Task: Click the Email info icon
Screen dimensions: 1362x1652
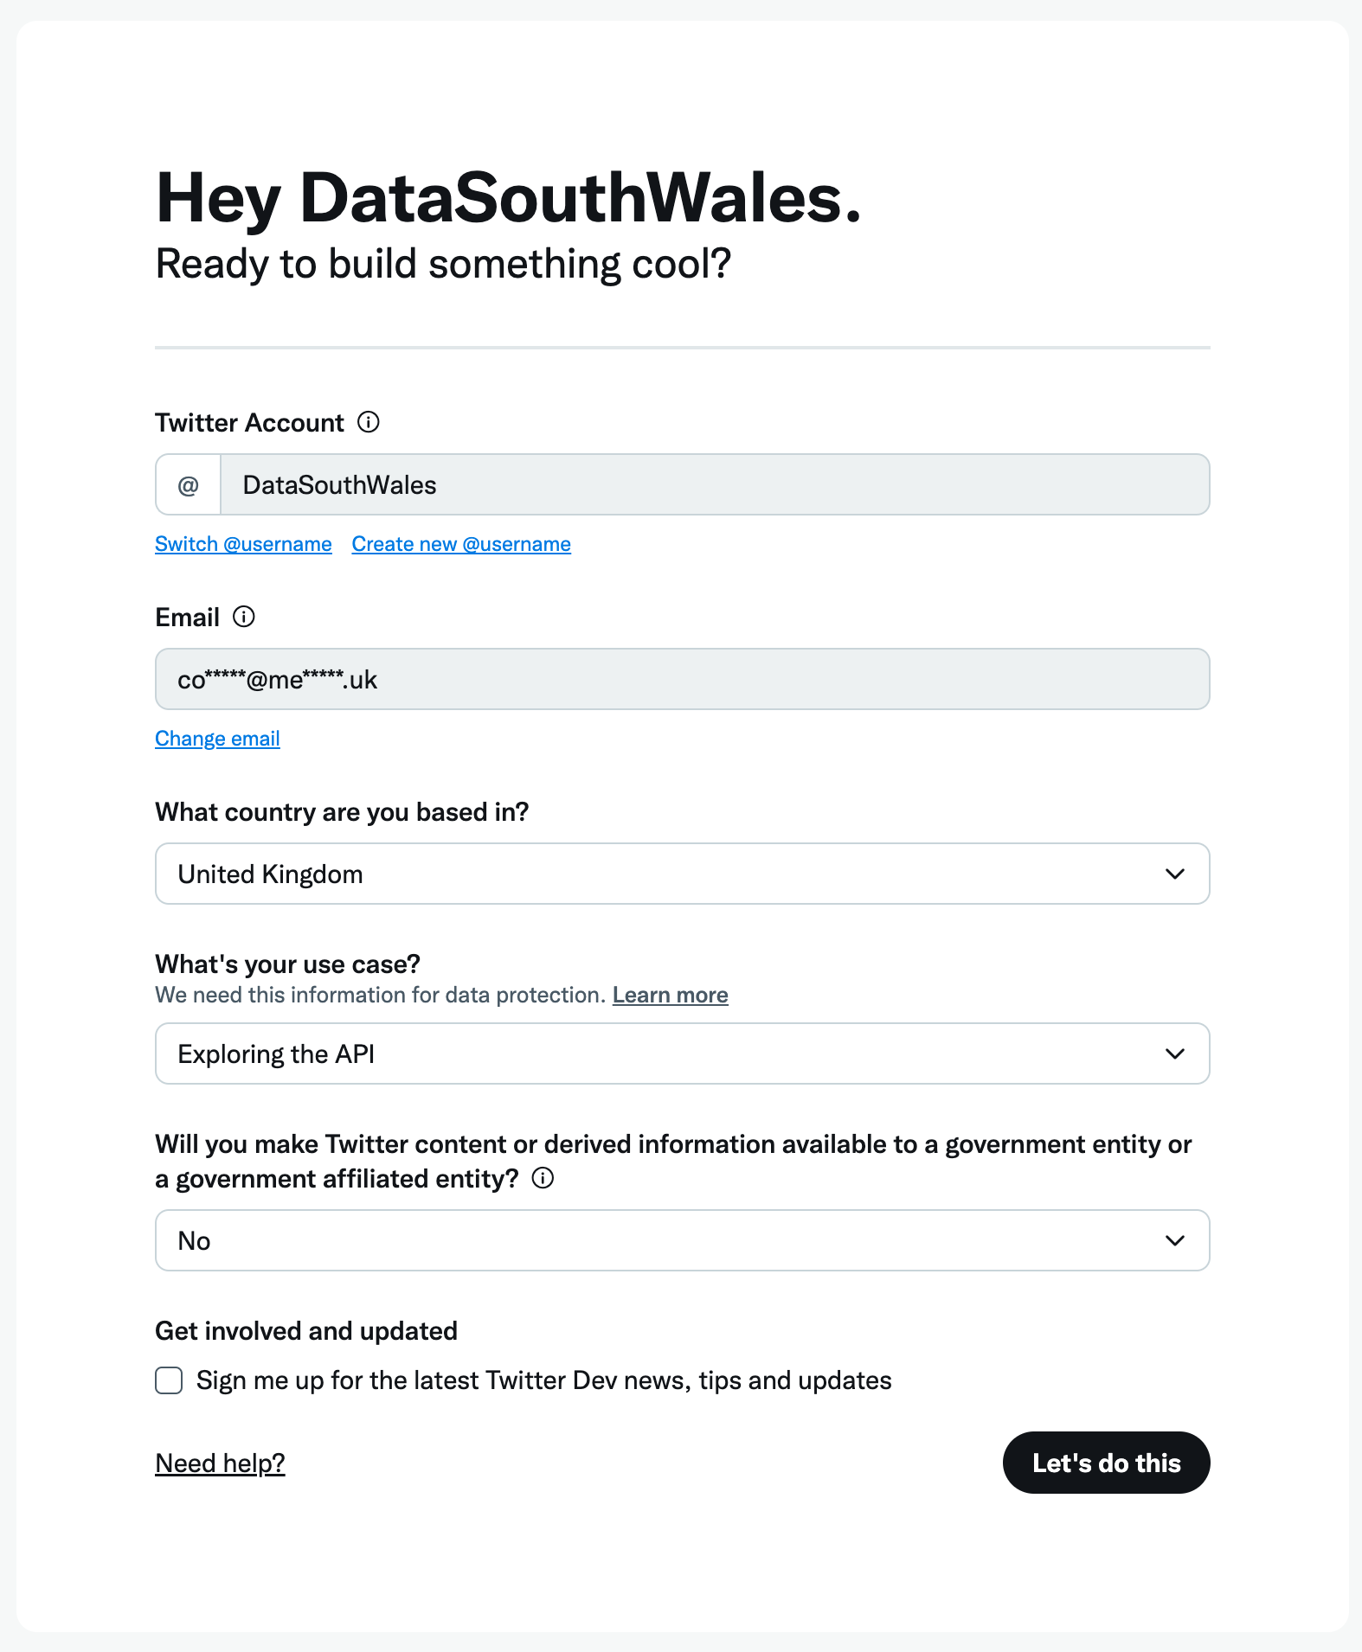Action: coord(244,617)
